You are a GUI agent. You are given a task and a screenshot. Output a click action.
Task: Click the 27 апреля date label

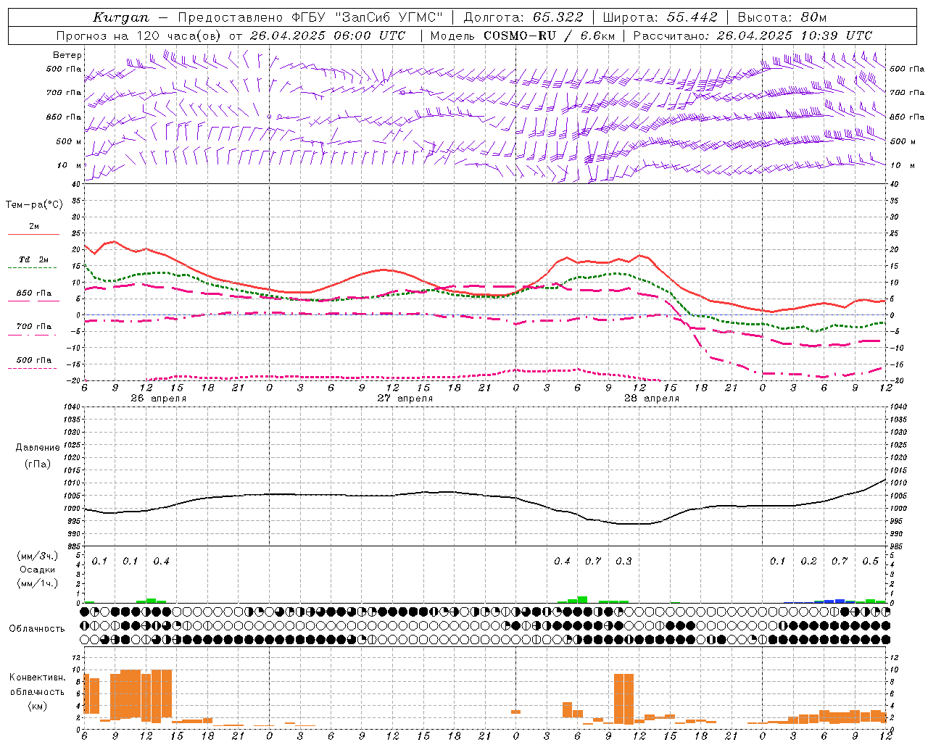tap(405, 399)
